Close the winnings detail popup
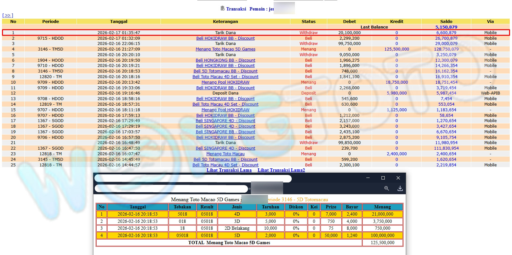 click(x=398, y=178)
